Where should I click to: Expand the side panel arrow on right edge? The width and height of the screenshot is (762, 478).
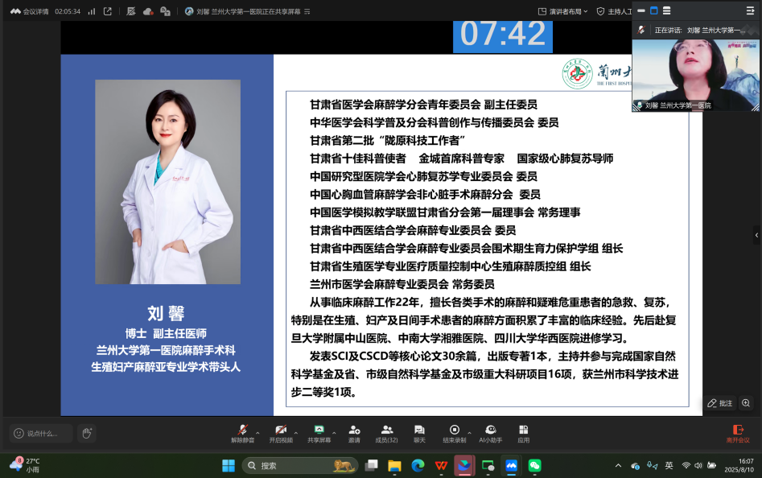[756, 235]
